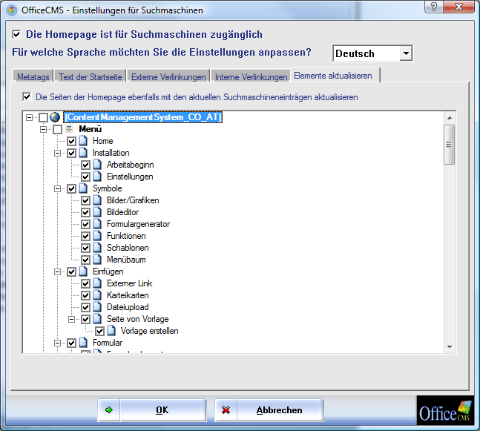Click the globe icon of the ContentManagementSystem_CO_AT root
Image resolution: width=480 pixels, height=431 pixels.
(x=55, y=117)
